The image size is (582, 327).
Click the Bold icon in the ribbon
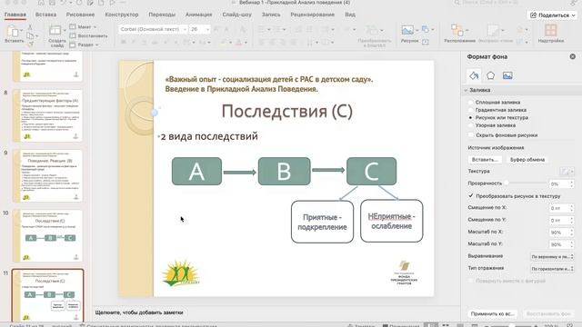pyautogui.click(x=124, y=43)
